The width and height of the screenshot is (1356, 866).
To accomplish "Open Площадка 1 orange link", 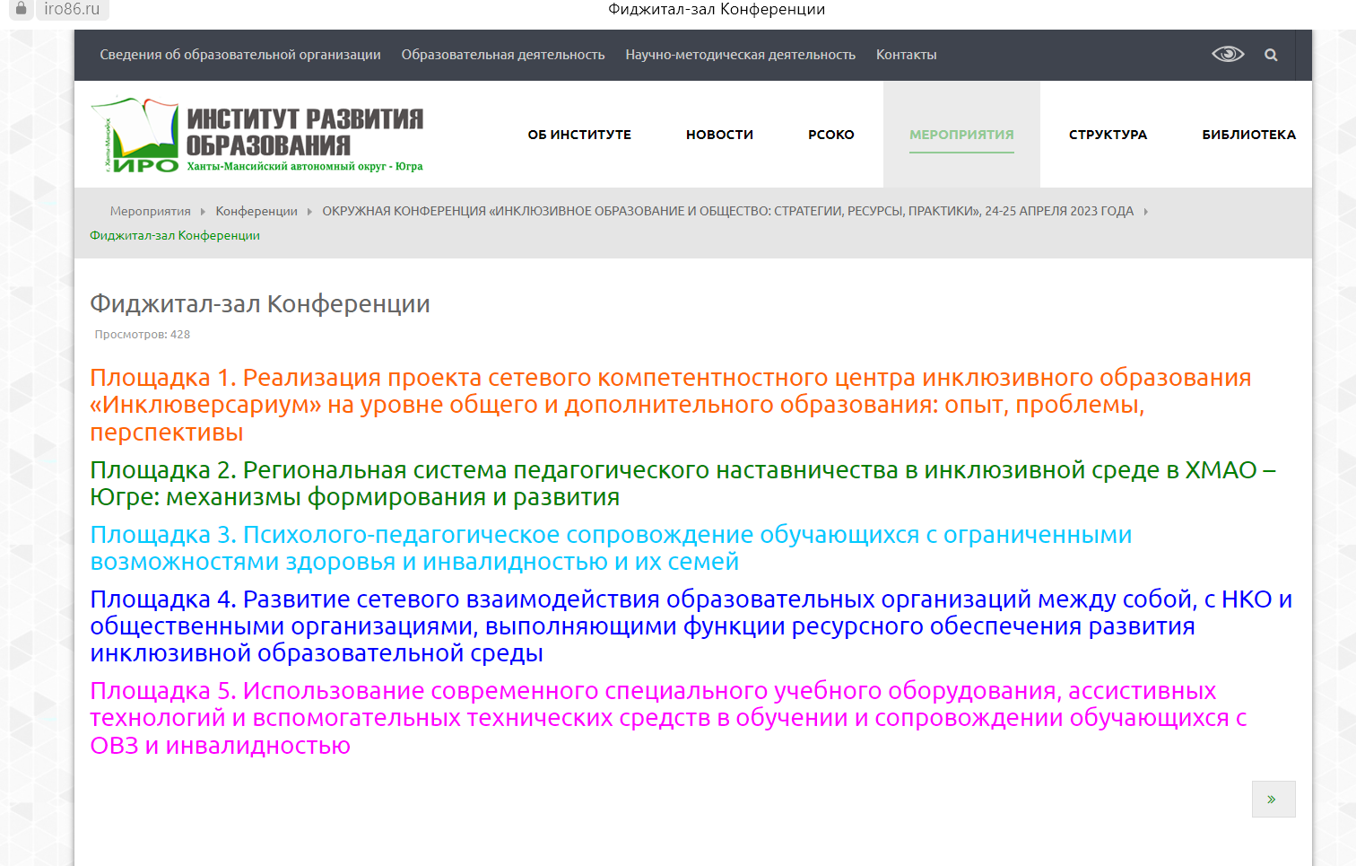I will click(x=671, y=405).
